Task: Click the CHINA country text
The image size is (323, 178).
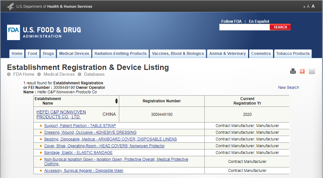Action: click(109, 114)
